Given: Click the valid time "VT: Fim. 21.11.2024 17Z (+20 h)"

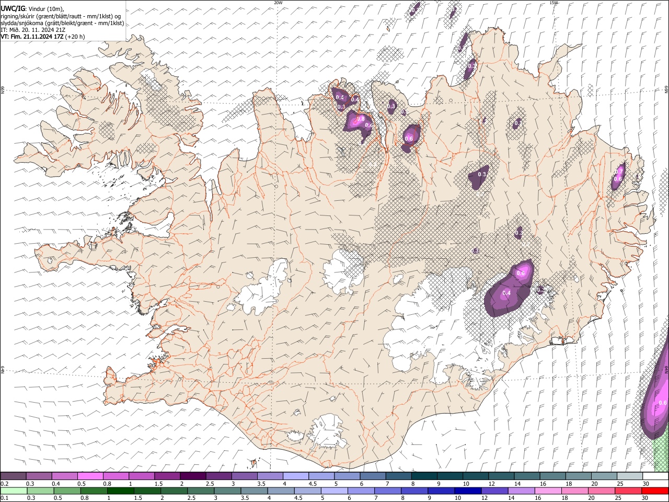Looking at the screenshot, I should 43,37.
